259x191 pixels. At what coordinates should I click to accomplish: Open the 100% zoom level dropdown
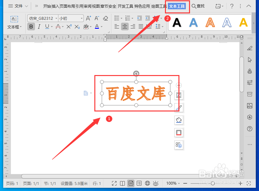[x=173, y=183]
